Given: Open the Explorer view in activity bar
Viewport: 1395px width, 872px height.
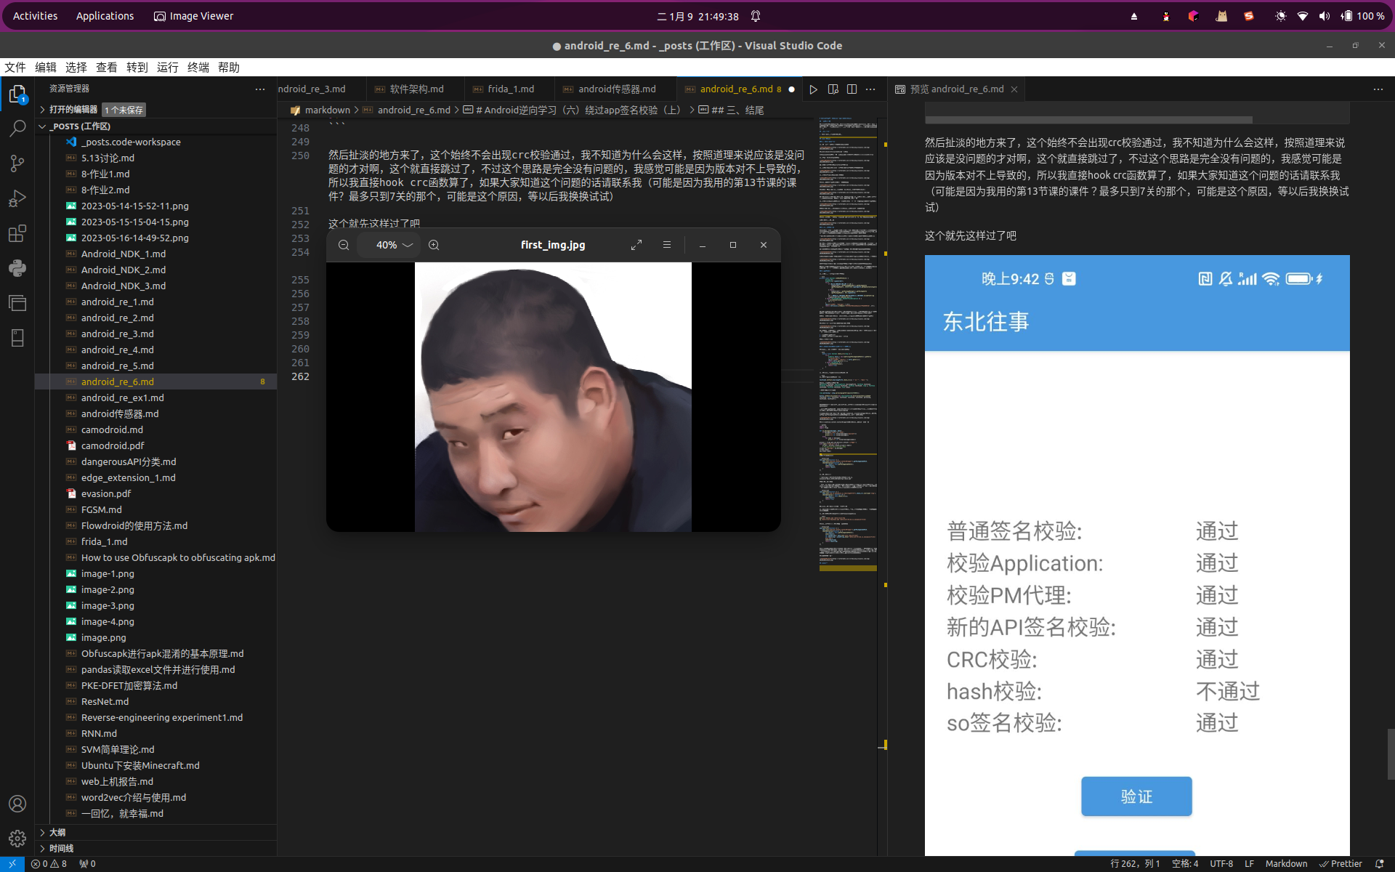Looking at the screenshot, I should pyautogui.click(x=17, y=94).
